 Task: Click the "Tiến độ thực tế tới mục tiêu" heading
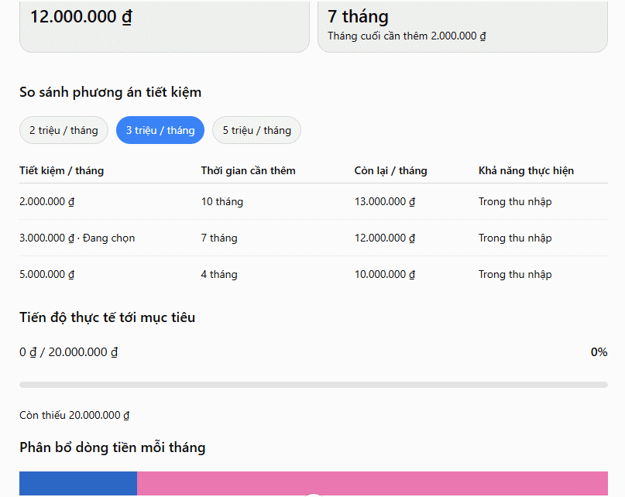pyautogui.click(x=107, y=317)
